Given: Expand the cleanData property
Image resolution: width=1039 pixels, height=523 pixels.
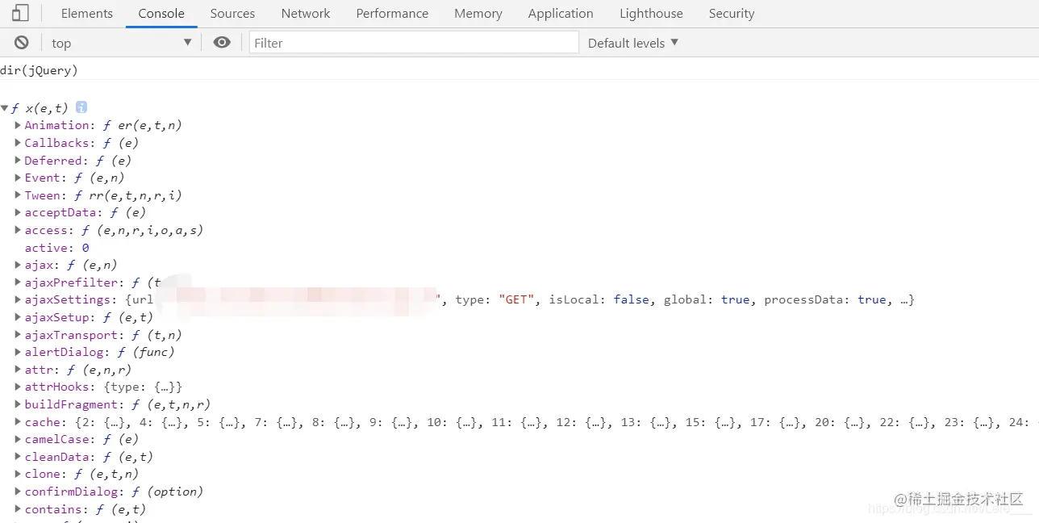Looking at the screenshot, I should pyautogui.click(x=18, y=457).
